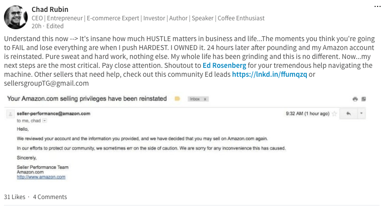This screenshot has width=386, height=207.
Task: Expand the reply options dropdown arrow
Action: pos(361,114)
